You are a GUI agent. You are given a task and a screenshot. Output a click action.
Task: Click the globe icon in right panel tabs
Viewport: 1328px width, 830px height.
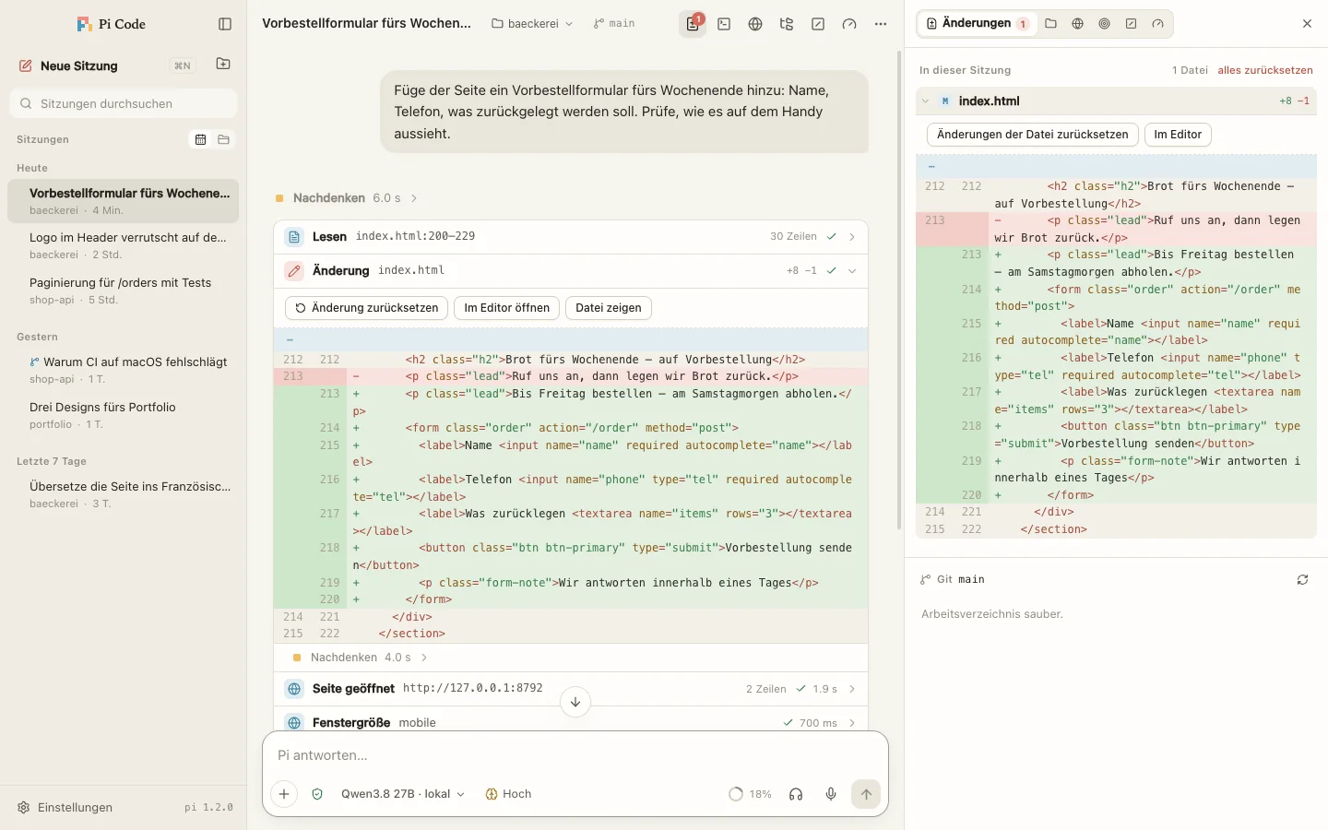[1077, 24]
